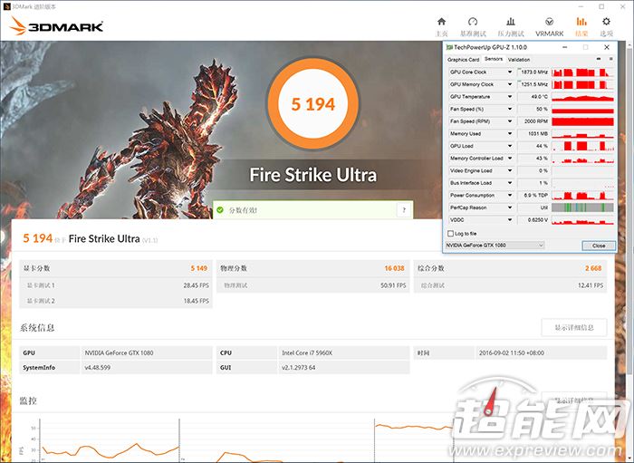Open Video Engine Load sensor dropdown
The image size is (634, 463).
pos(509,170)
